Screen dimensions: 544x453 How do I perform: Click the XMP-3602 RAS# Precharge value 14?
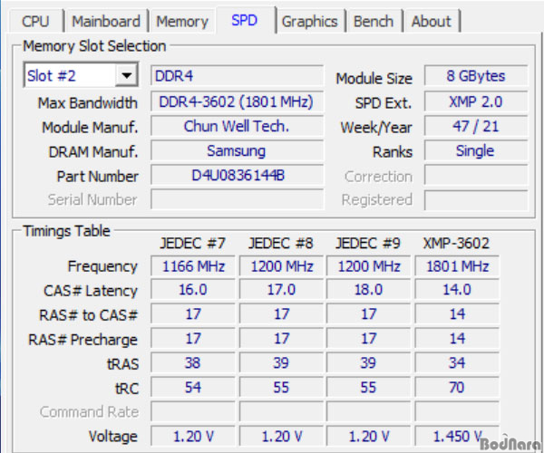point(457,338)
